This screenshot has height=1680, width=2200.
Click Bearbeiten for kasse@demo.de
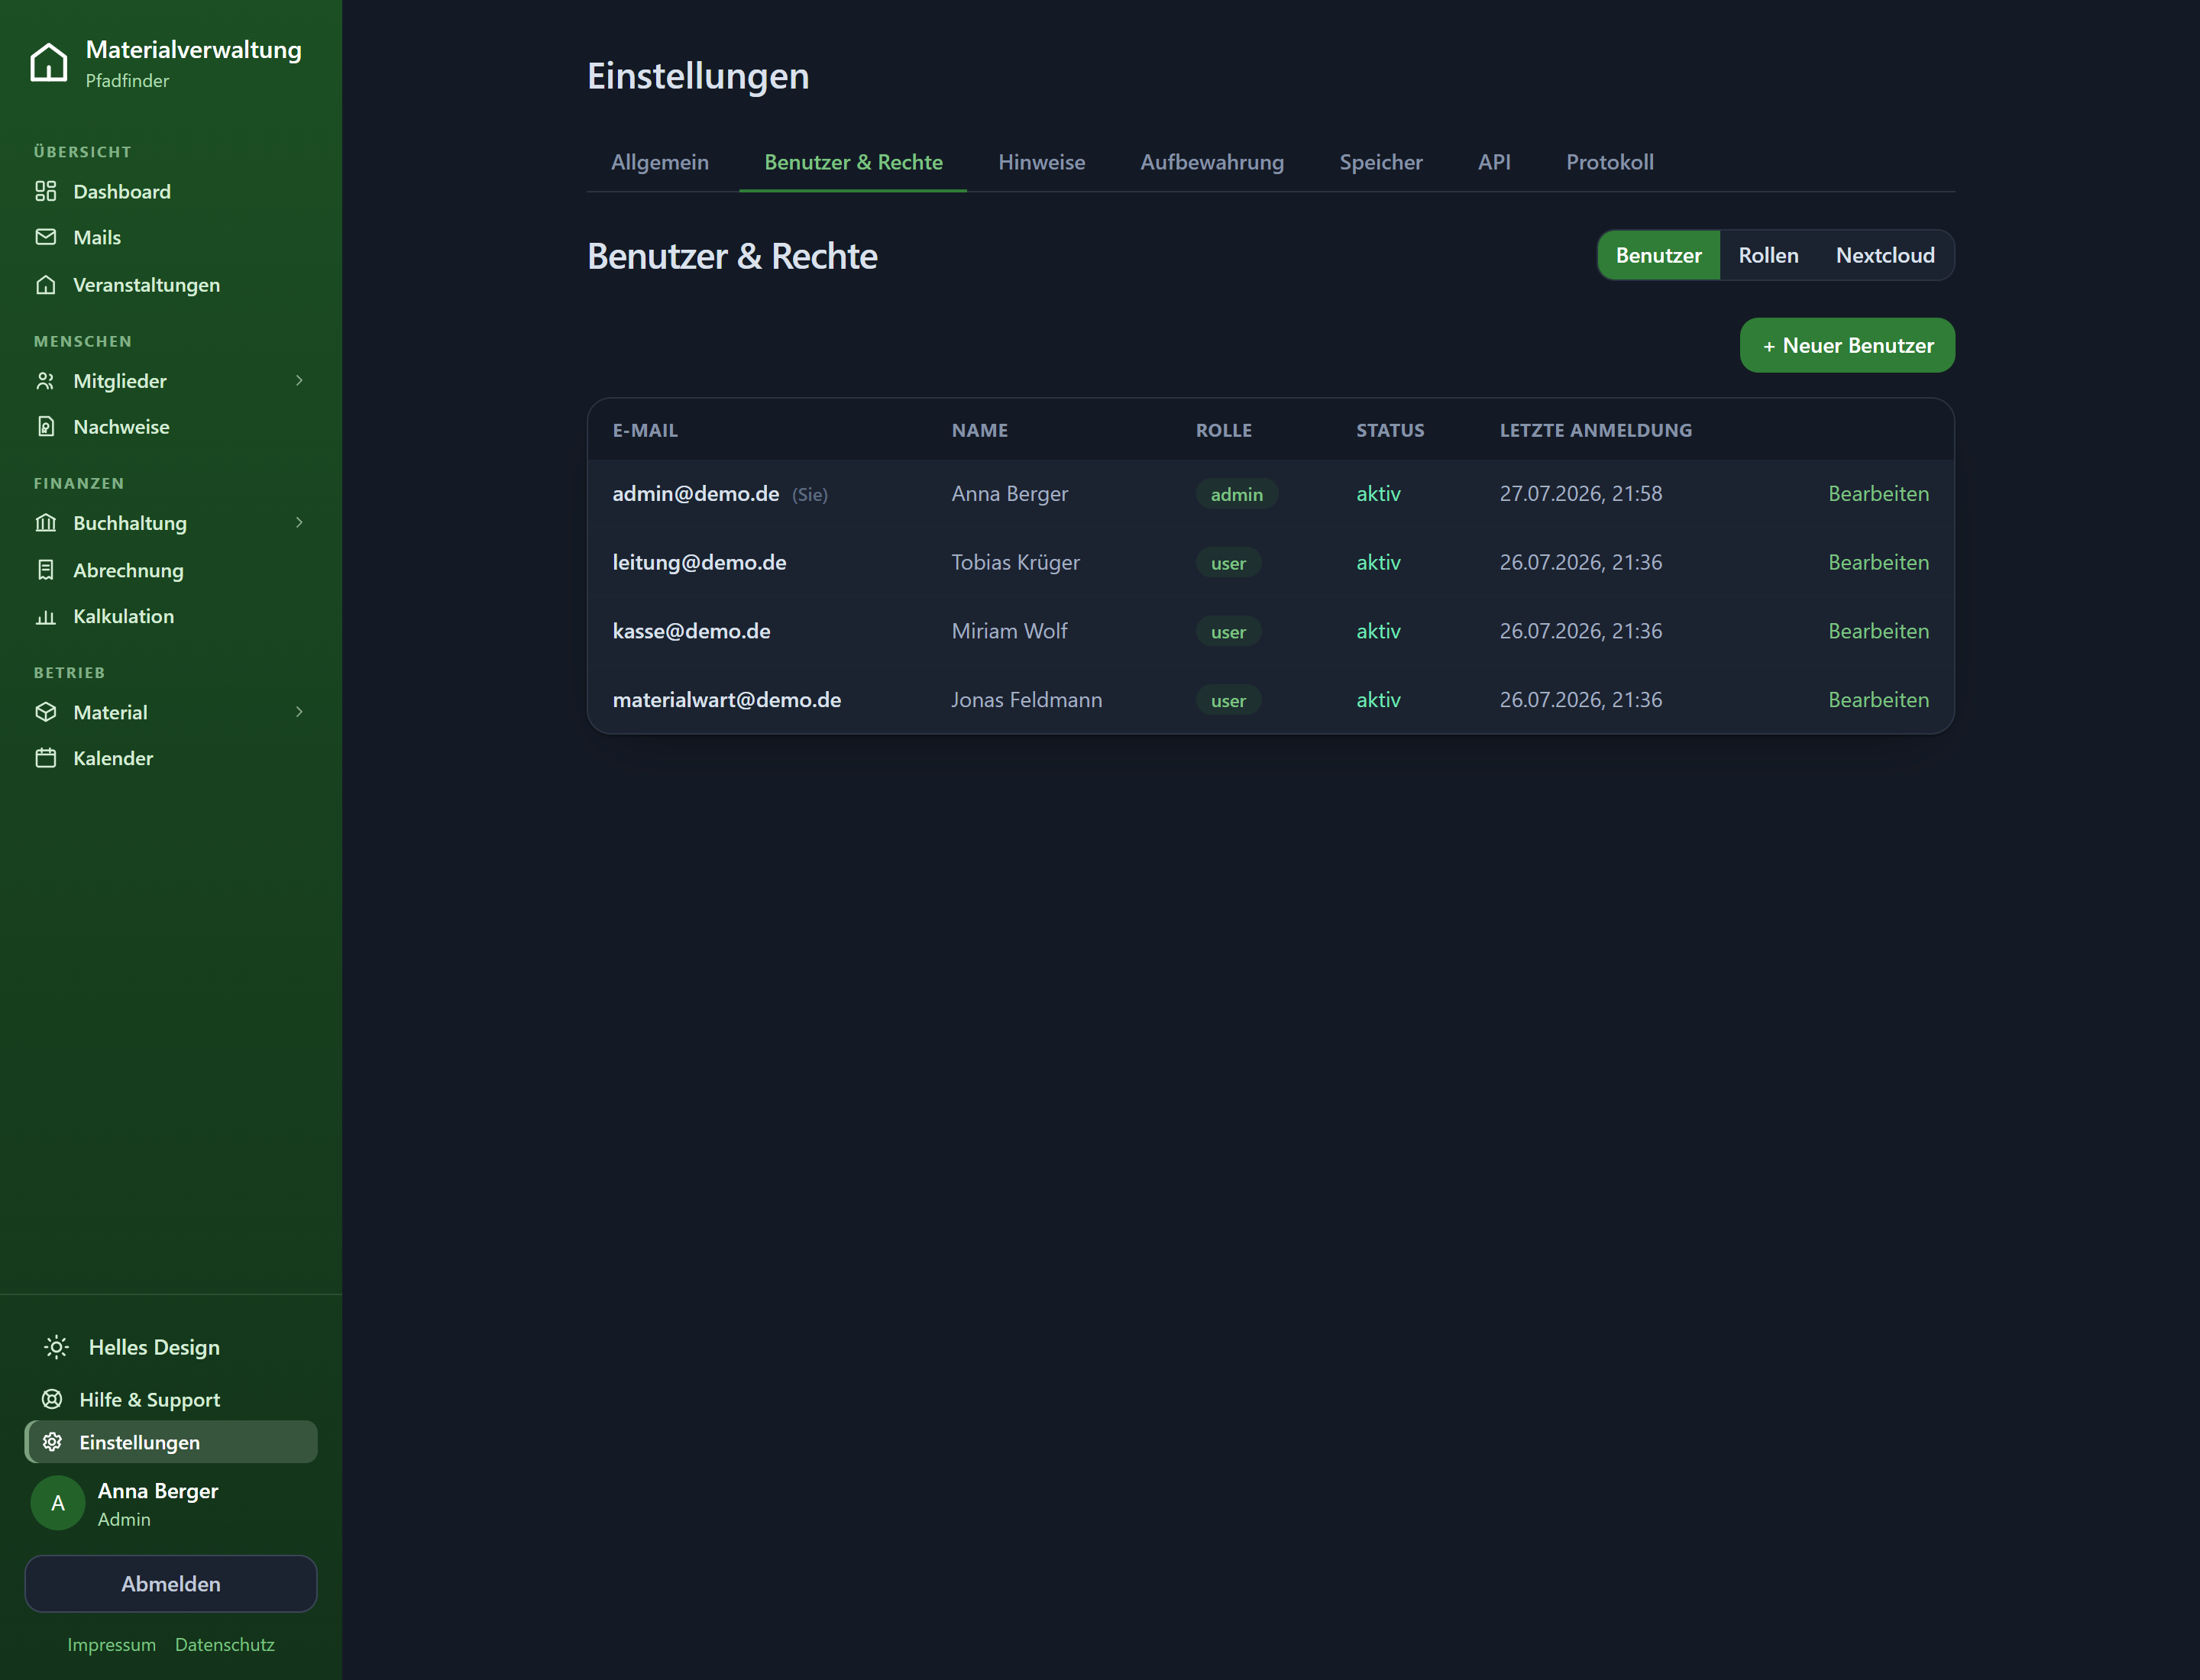coord(1878,631)
